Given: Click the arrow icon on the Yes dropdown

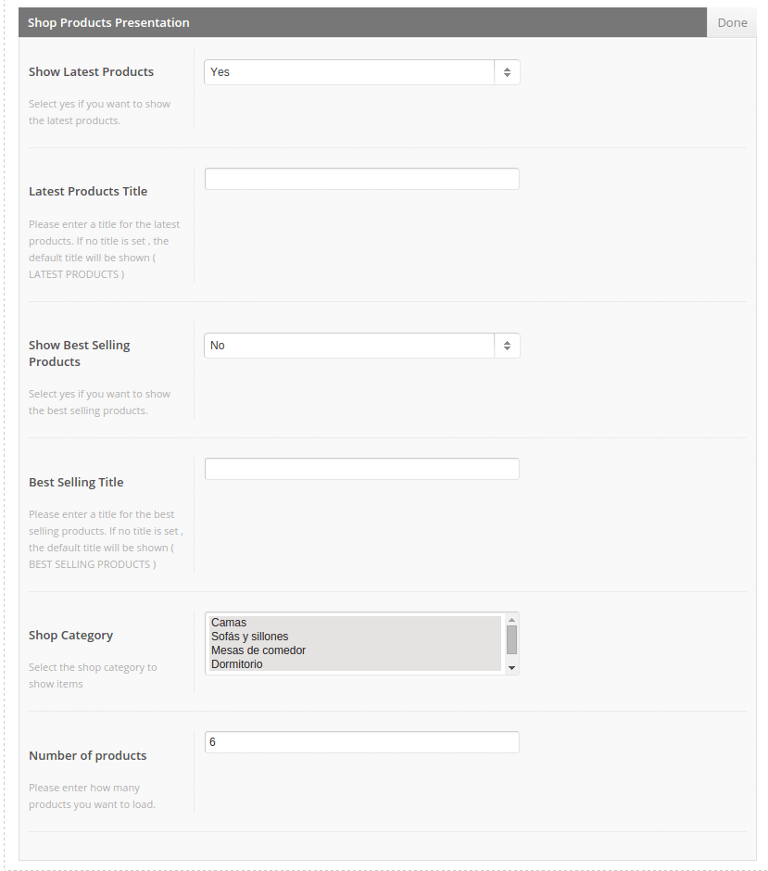Looking at the screenshot, I should pyautogui.click(x=507, y=72).
